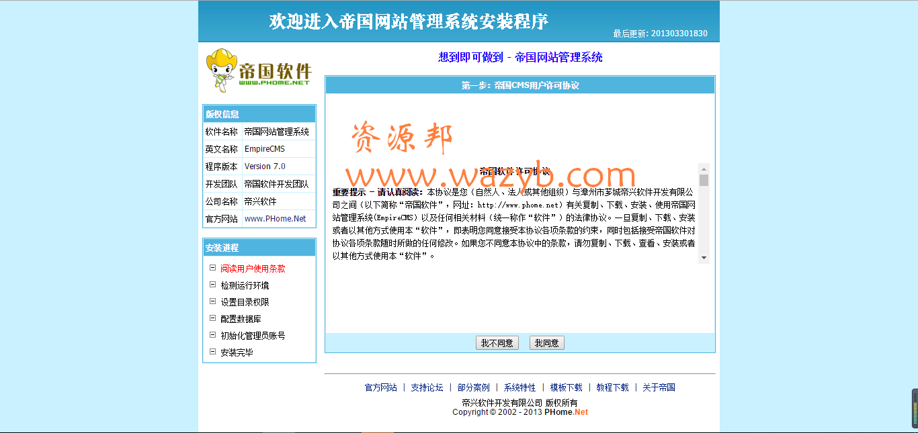Open the 官方网站 link in the footer
Viewport: 918px width, 433px height.
click(x=381, y=387)
